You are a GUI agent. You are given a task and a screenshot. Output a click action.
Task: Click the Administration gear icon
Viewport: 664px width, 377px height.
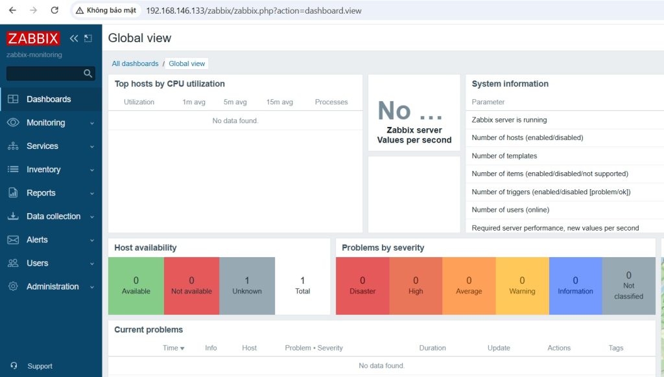click(13, 286)
